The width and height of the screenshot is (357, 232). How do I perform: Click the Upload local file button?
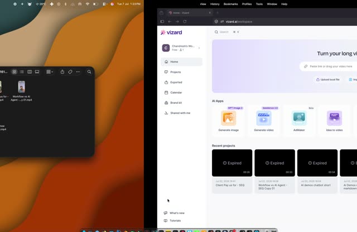tap(327, 79)
